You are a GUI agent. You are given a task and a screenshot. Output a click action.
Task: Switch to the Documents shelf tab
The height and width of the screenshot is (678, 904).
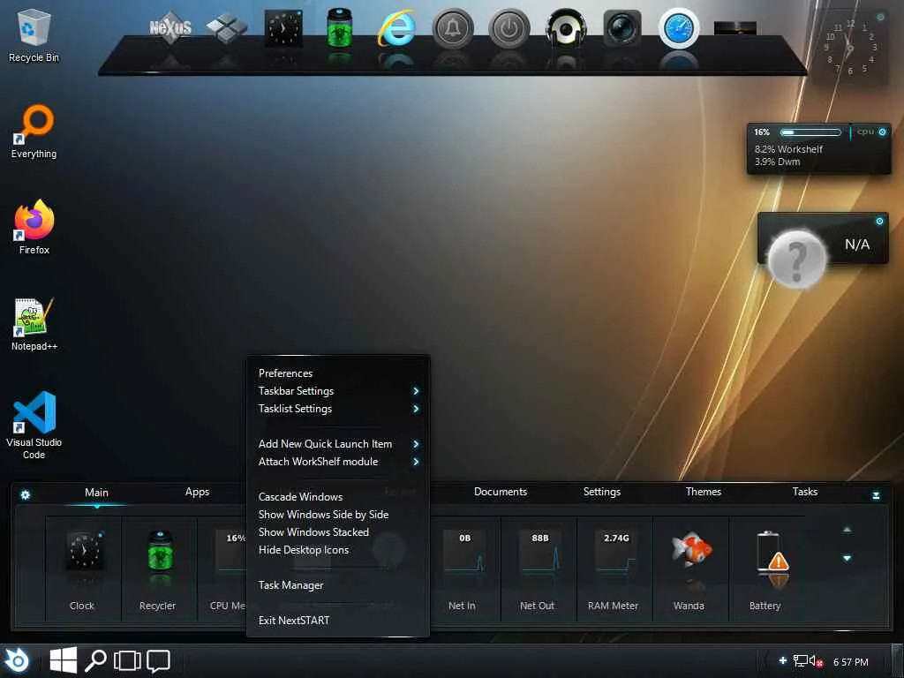pyautogui.click(x=501, y=492)
